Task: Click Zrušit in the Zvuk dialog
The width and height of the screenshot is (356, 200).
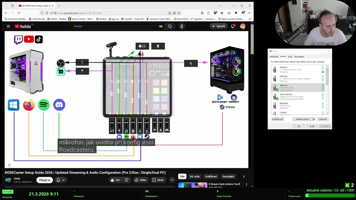Action: (312, 126)
